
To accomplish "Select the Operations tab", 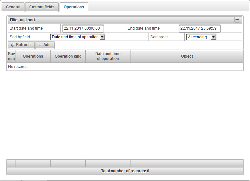I will coord(74,7).
